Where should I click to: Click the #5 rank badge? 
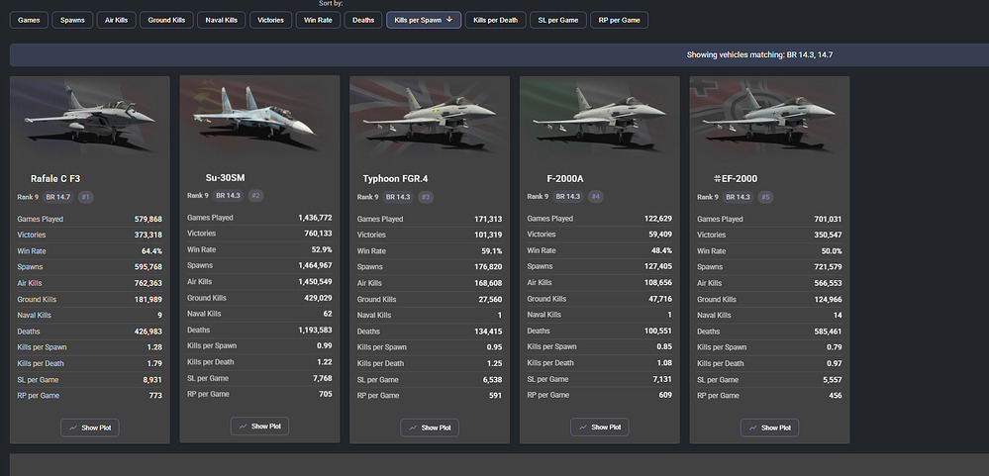click(x=765, y=197)
